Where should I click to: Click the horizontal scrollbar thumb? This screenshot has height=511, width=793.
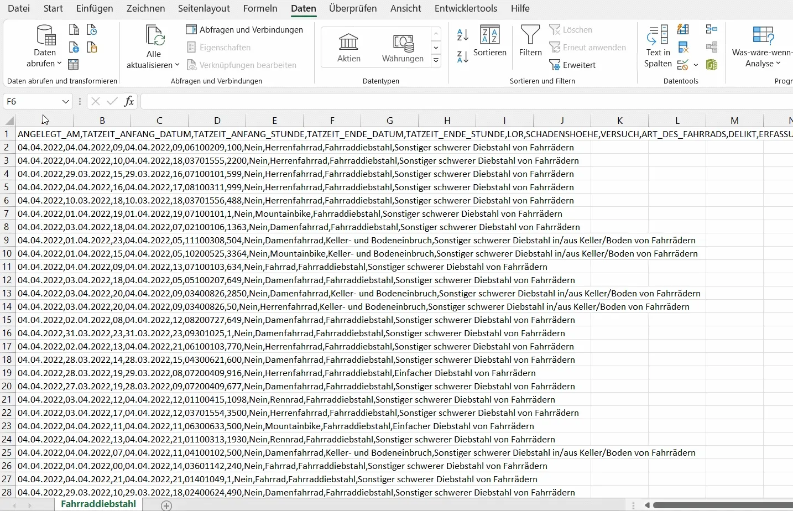point(723,505)
